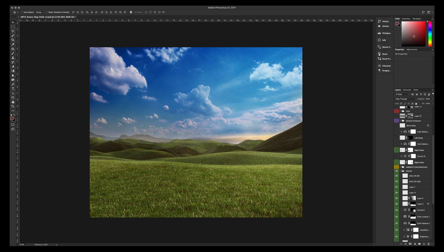444x252 pixels.
Task: Open the Pass Through blend mode dropdown
Action: pyautogui.click(x=406, y=99)
